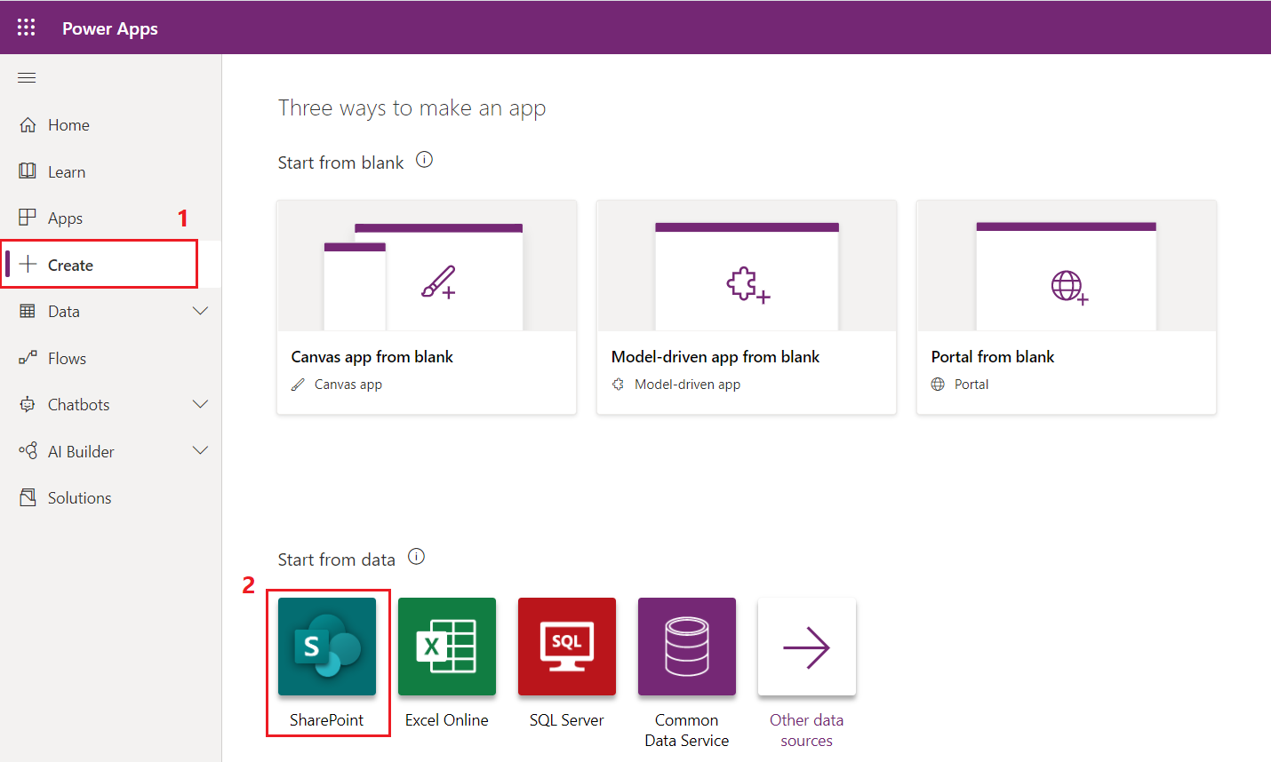This screenshot has width=1271, height=762.
Task: Expand the Chatbots section chevron
Action: (x=201, y=404)
